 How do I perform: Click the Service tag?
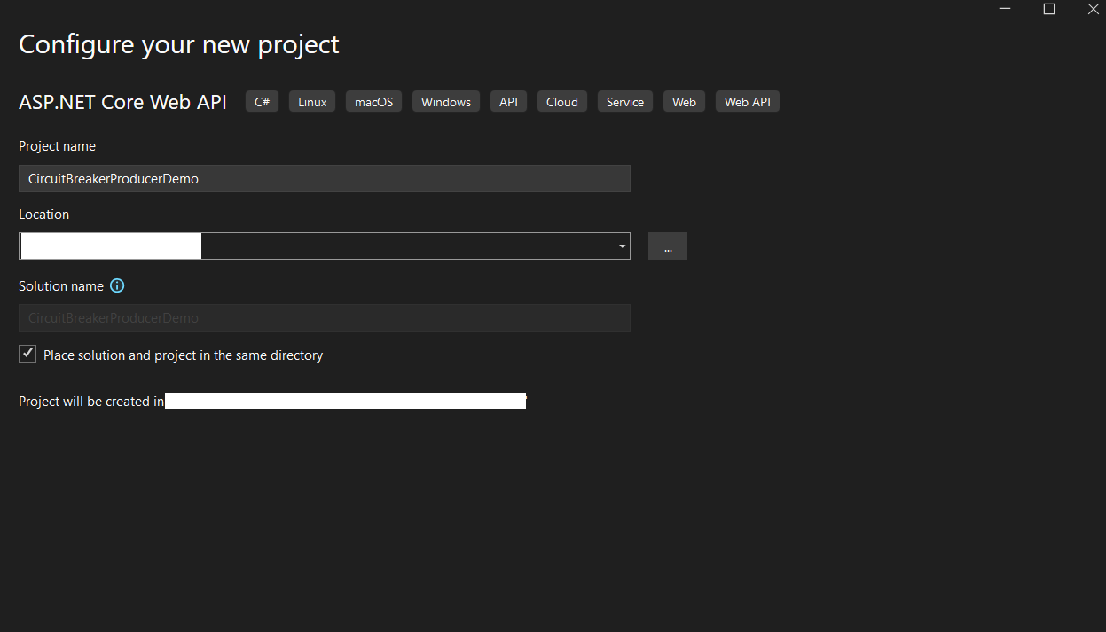pos(624,101)
